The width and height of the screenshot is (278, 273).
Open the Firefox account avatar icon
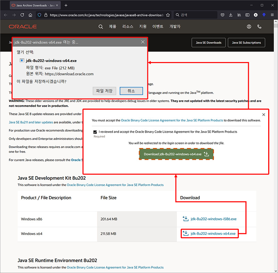(x=255, y=15)
